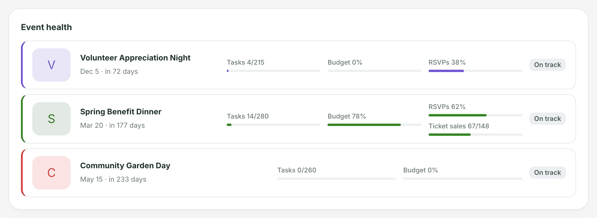The height and width of the screenshot is (218, 597).
Task: Click the Tasks 4/215 progress bar
Action: coord(273,71)
